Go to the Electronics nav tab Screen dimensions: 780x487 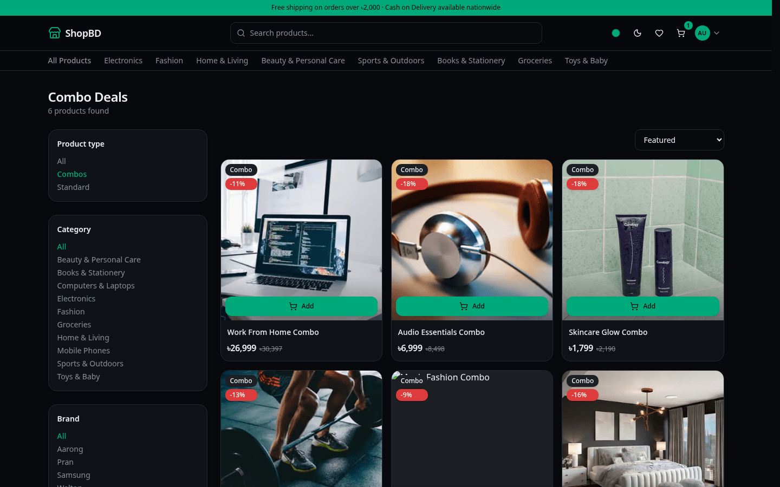(123, 61)
